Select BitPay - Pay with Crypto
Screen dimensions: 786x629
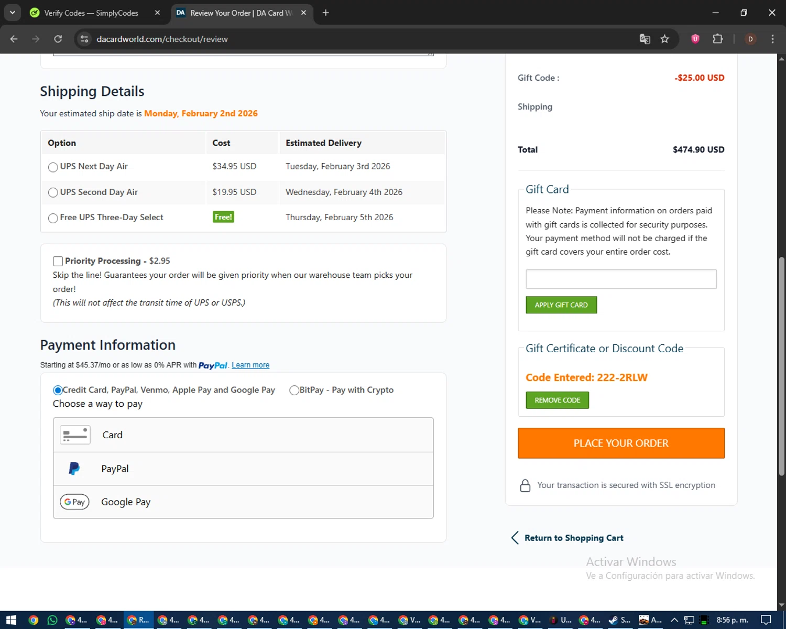294,390
